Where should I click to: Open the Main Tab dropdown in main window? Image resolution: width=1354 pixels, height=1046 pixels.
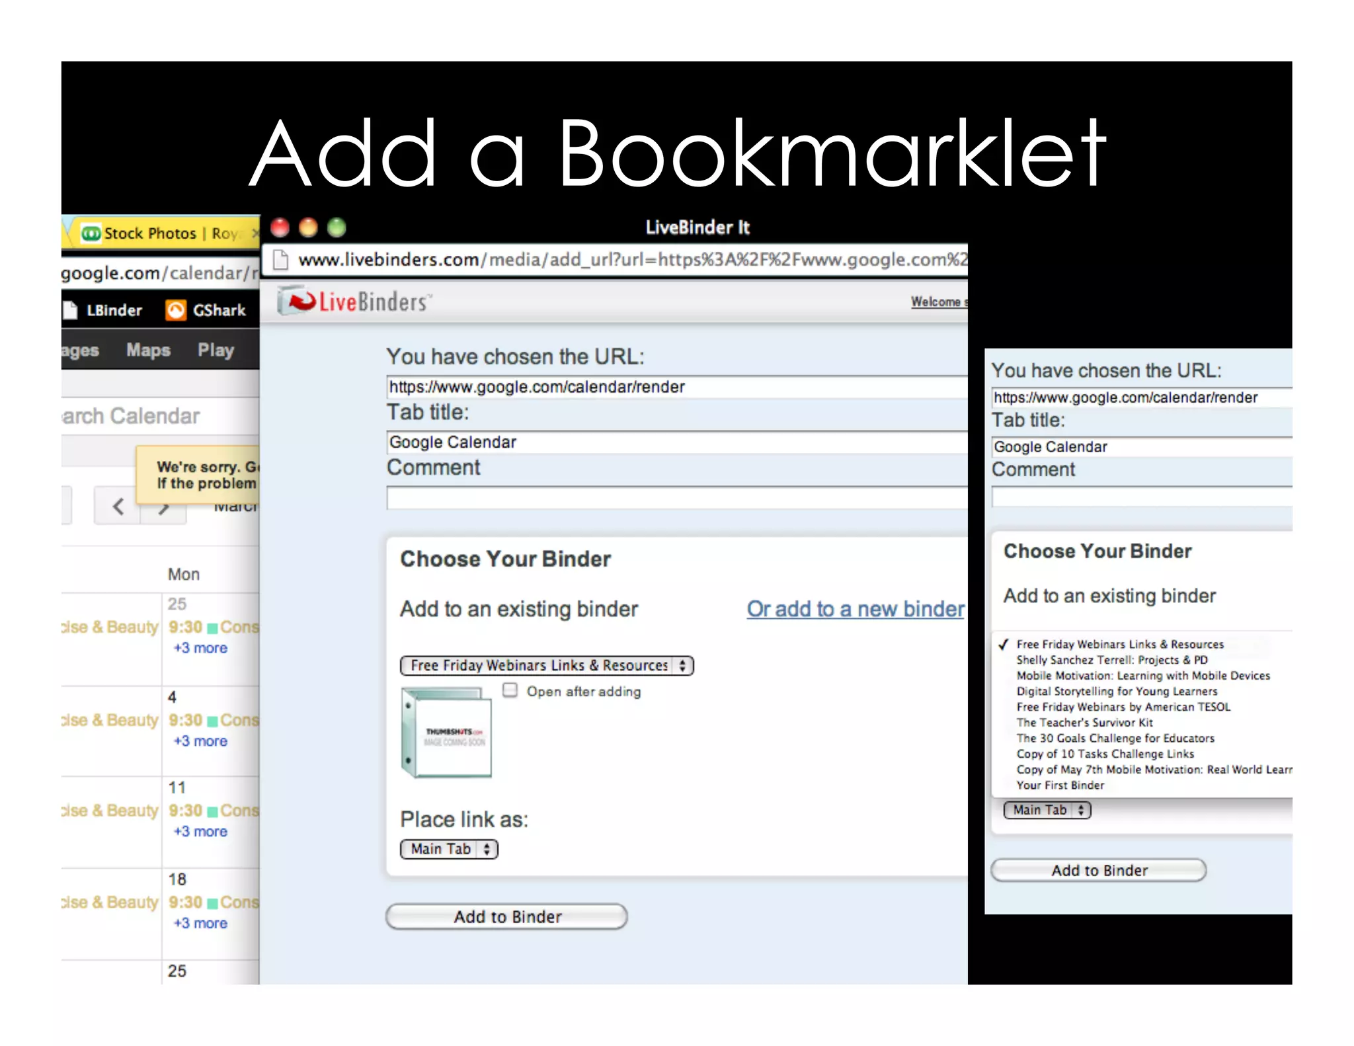pos(449,849)
